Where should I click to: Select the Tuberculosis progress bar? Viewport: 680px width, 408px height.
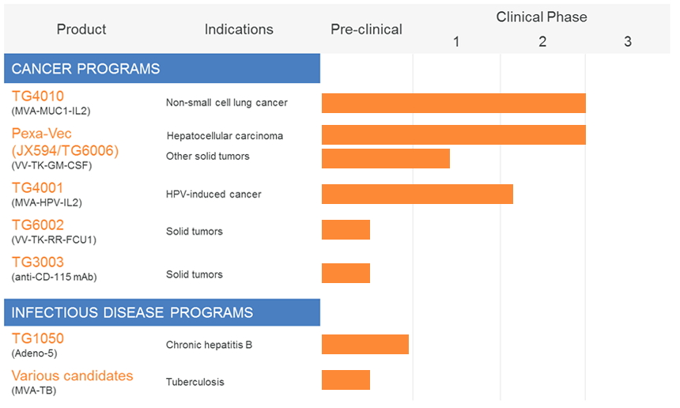tap(346, 380)
